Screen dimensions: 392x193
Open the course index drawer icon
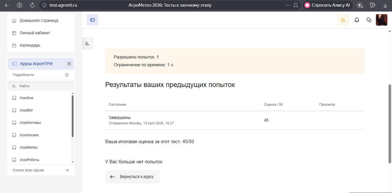pos(88,43)
